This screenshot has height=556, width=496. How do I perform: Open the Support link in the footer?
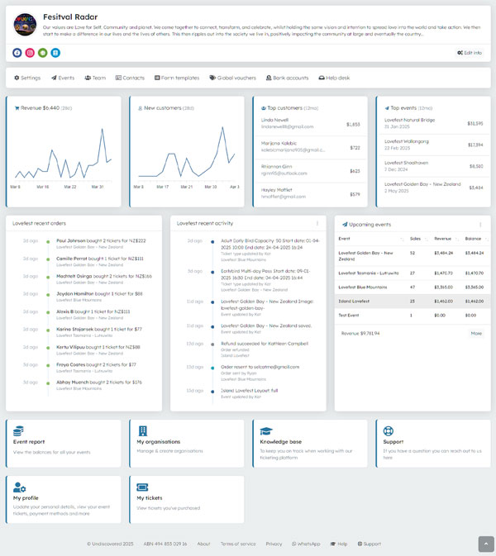370,544
